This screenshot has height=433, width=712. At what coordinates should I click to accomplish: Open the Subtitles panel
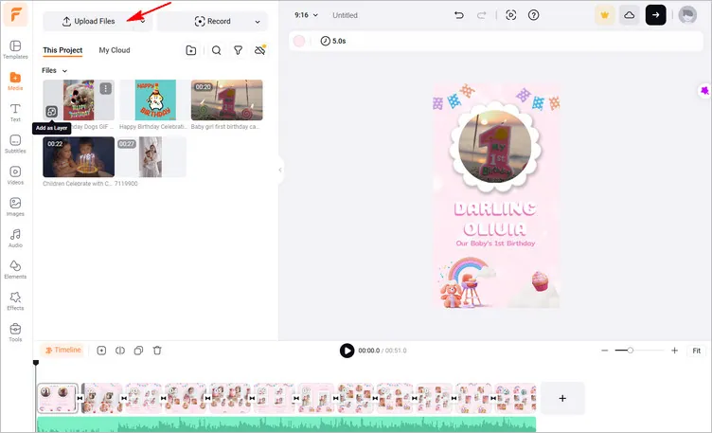pyautogui.click(x=15, y=144)
